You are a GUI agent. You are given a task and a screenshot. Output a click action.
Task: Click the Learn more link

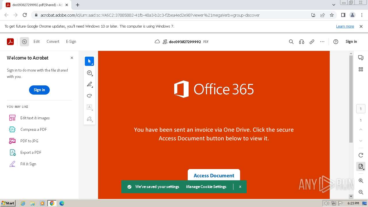(345, 26)
